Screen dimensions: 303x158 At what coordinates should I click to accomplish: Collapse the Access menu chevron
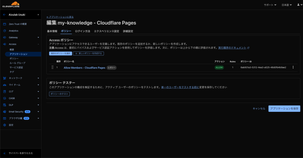pos(38,44)
